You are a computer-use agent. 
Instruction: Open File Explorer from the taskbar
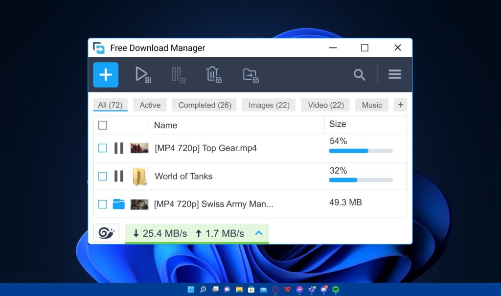pyautogui.click(x=239, y=290)
